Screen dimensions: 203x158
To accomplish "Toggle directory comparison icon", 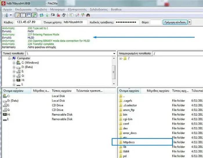I will [x=77, y=15].
